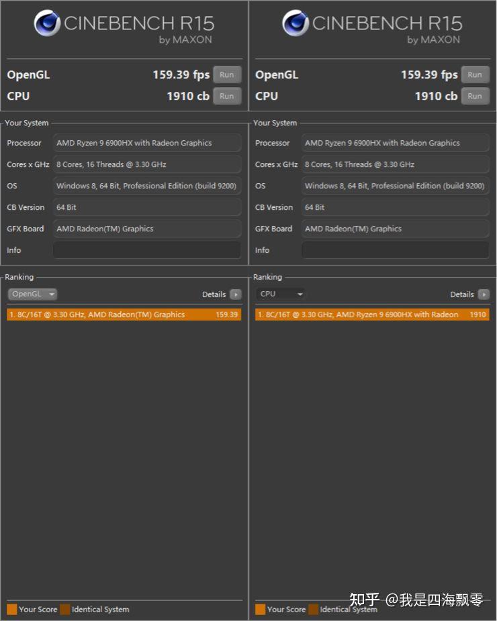Click the Info input field in right window
The height and width of the screenshot is (621, 497).
click(395, 250)
